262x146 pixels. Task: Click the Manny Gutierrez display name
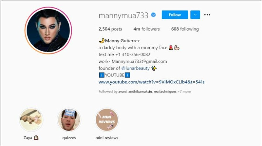coord(122,41)
